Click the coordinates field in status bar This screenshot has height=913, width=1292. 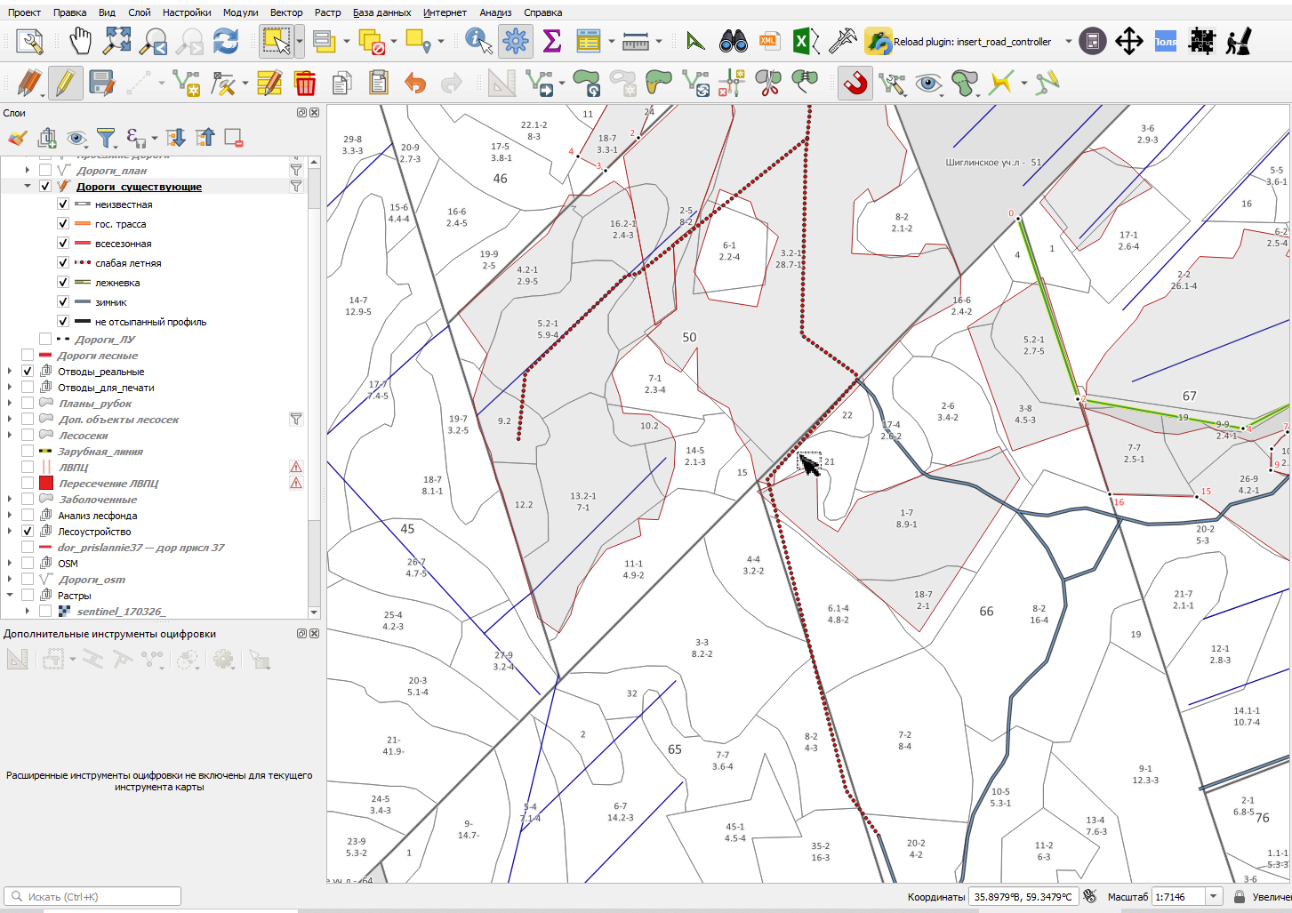[x=1023, y=897]
